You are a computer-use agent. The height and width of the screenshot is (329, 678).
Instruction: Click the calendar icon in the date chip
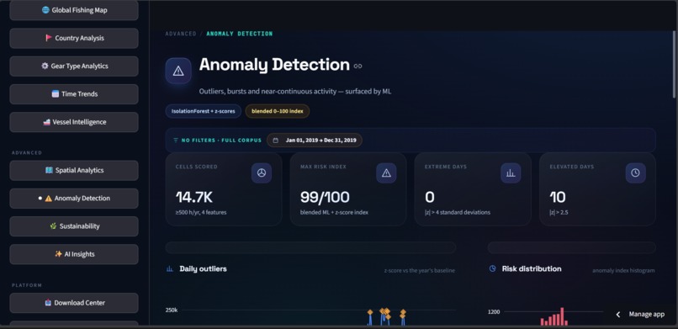click(x=275, y=141)
